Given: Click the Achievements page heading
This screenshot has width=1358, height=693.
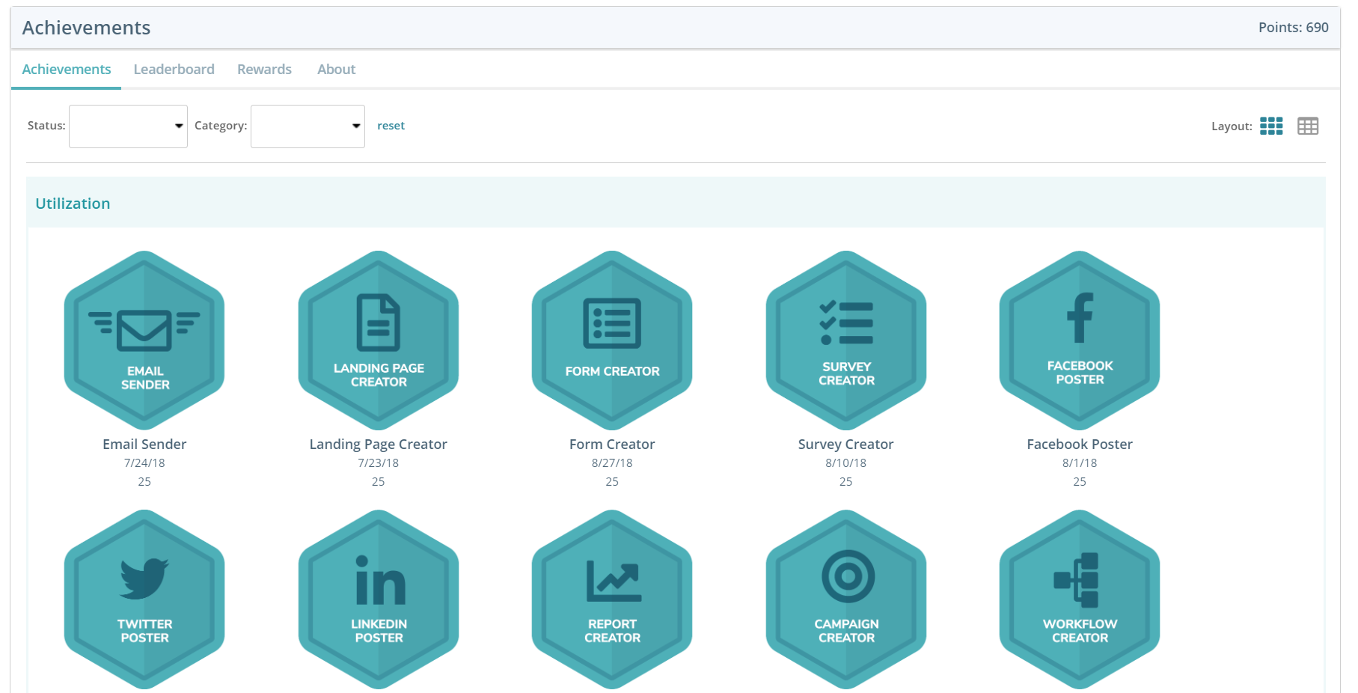Looking at the screenshot, I should point(86,28).
